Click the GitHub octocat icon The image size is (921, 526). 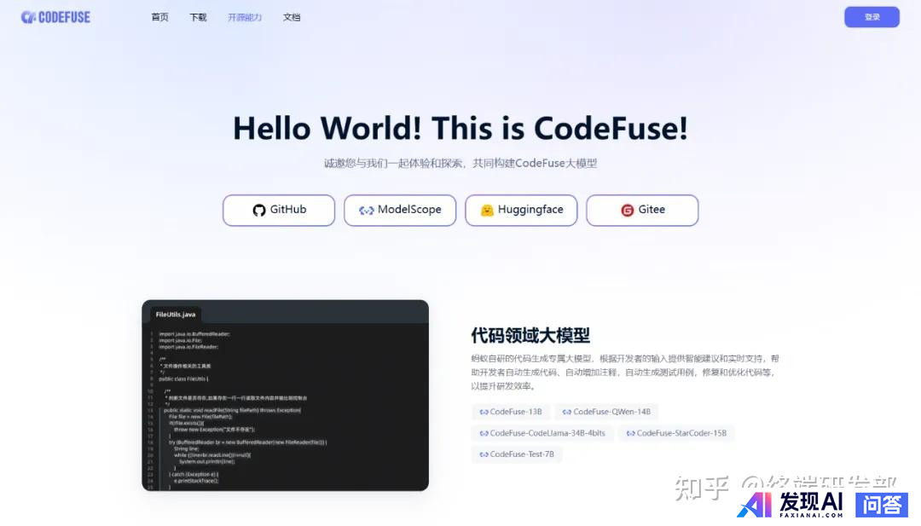click(x=259, y=211)
